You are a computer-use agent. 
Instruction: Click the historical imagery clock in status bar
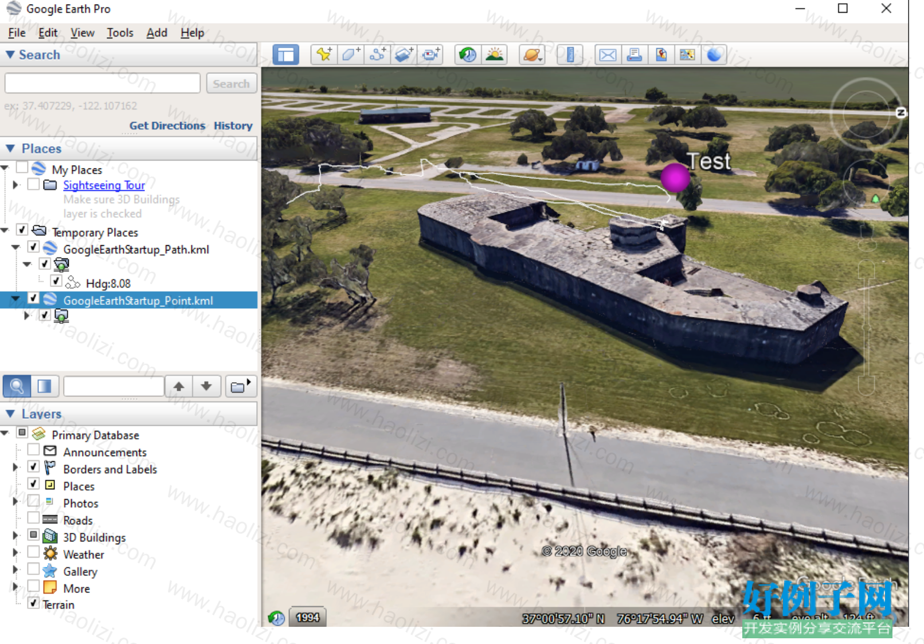pos(276,618)
